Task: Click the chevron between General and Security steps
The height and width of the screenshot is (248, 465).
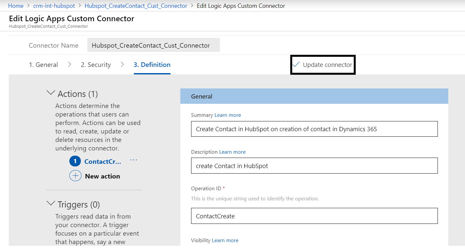Action: point(69,64)
